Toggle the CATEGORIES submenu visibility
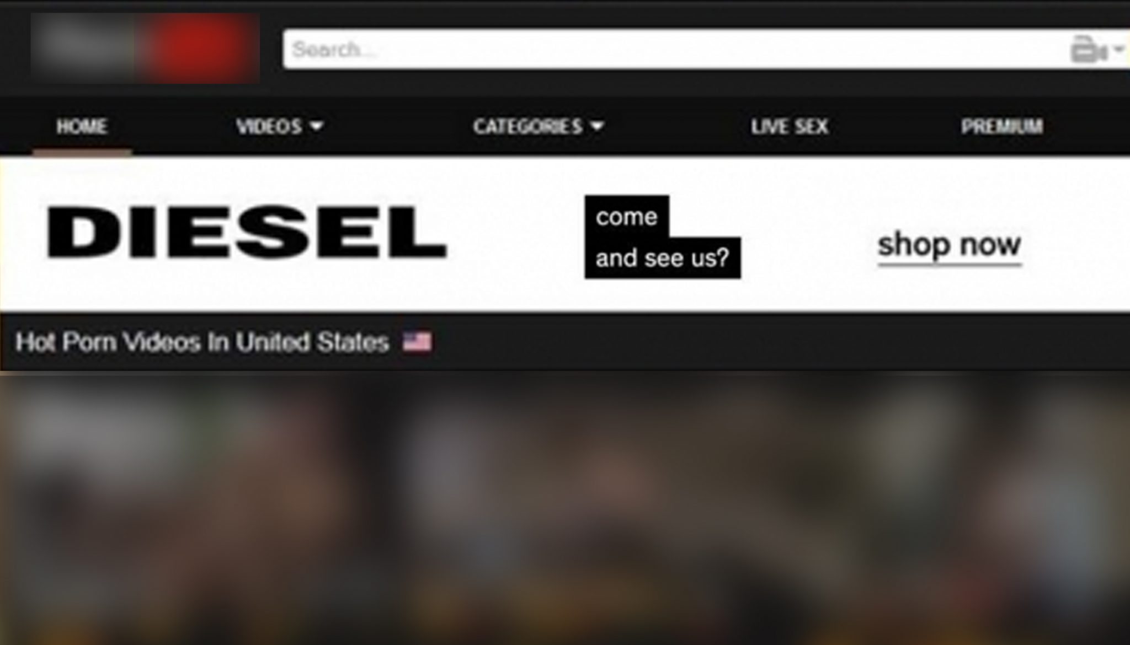 pyautogui.click(x=539, y=126)
